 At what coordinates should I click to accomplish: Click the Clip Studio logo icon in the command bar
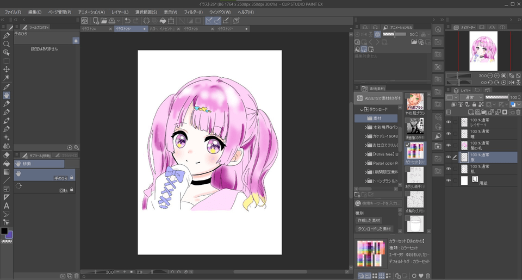[x=85, y=21]
